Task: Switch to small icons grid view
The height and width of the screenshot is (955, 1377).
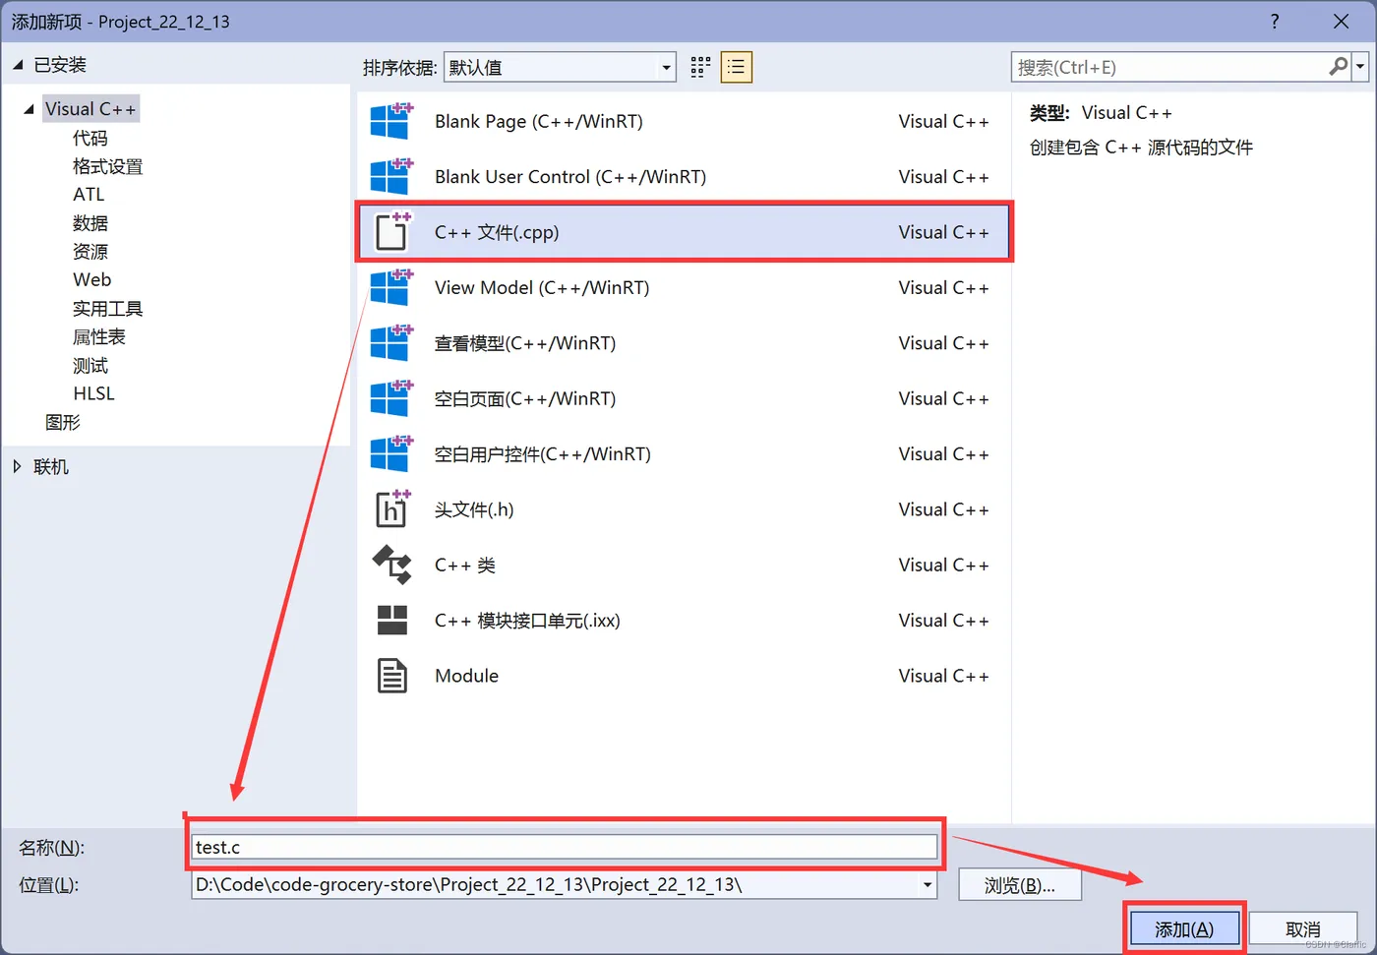Action: coord(700,67)
